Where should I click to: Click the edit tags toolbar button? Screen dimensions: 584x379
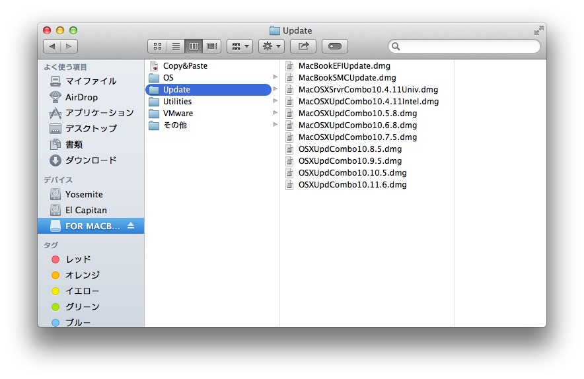[x=335, y=46]
